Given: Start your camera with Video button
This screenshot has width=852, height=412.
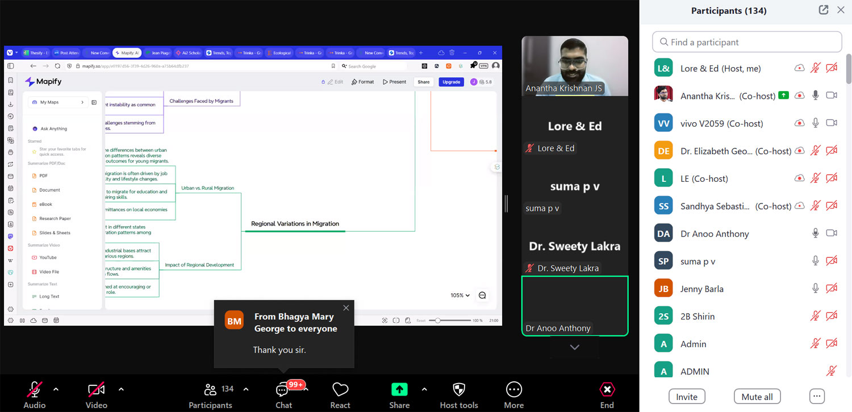Looking at the screenshot, I should click(96, 390).
